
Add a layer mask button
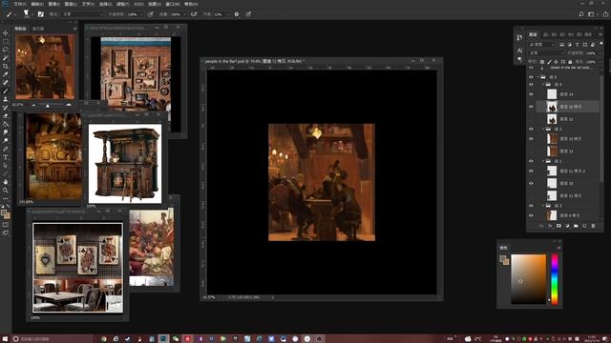coord(558,226)
